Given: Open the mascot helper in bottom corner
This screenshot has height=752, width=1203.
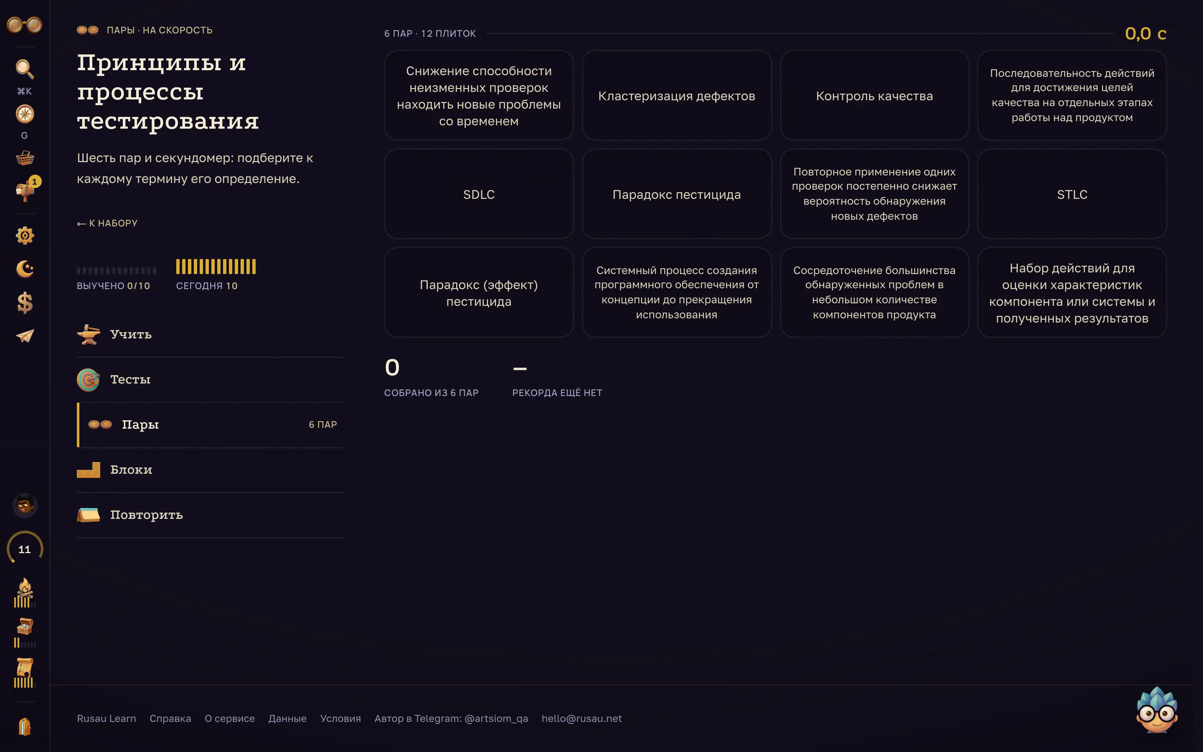Looking at the screenshot, I should coord(1157,710).
